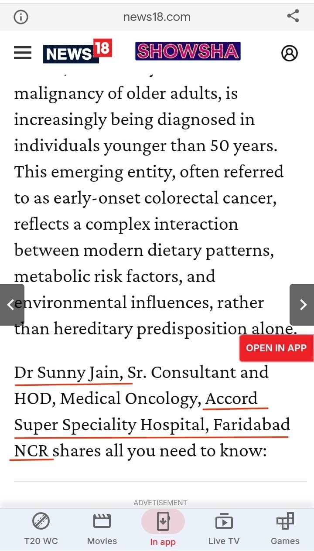The image size is (314, 551).
Task: Select the Games tab label
Action: coord(285,541)
